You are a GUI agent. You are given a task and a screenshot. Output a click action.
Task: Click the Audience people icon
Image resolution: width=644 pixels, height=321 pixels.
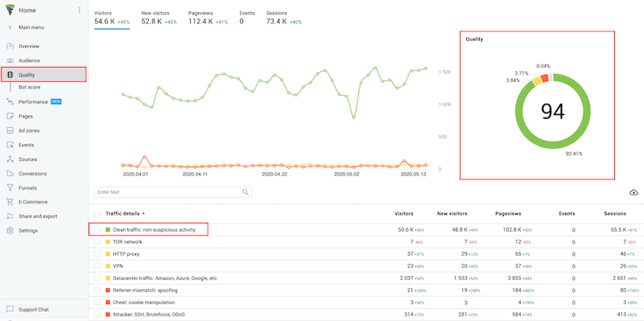coord(10,61)
